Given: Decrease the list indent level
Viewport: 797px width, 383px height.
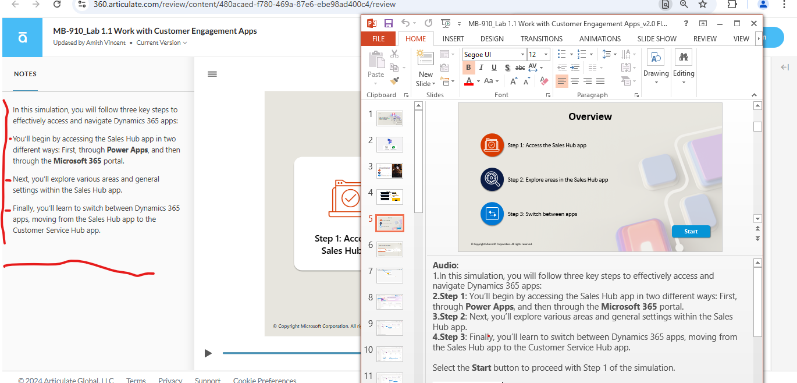Looking at the screenshot, I should (x=562, y=68).
